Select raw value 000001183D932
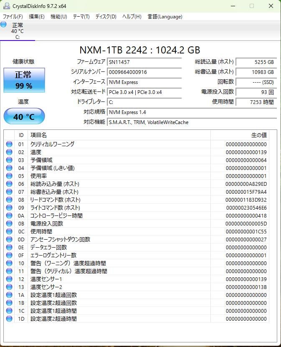 tap(246, 200)
